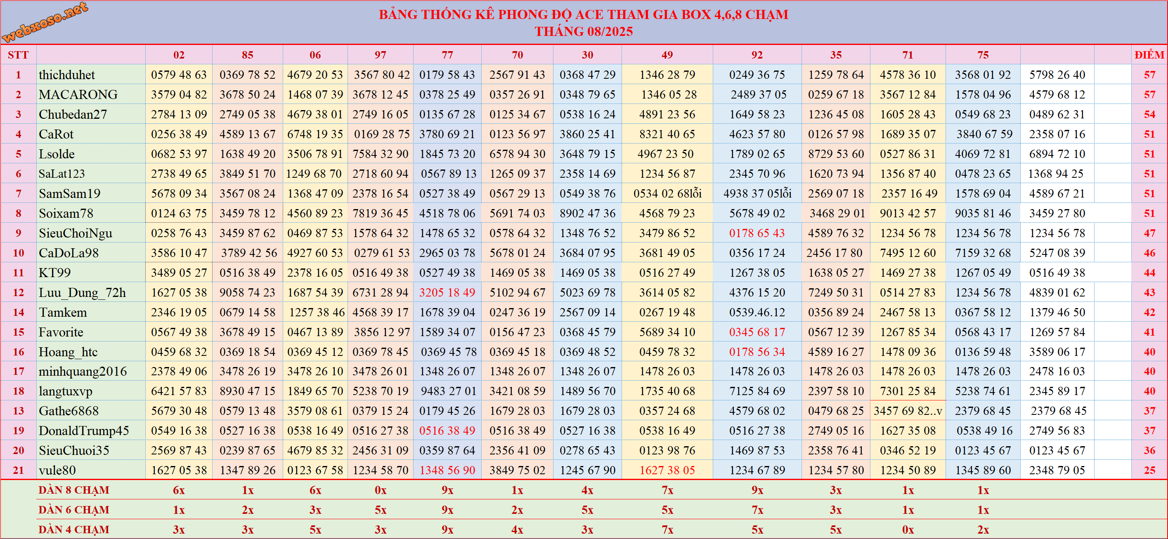The height and width of the screenshot is (539, 1168).
Task: Select column header 70
Action: 518,55
